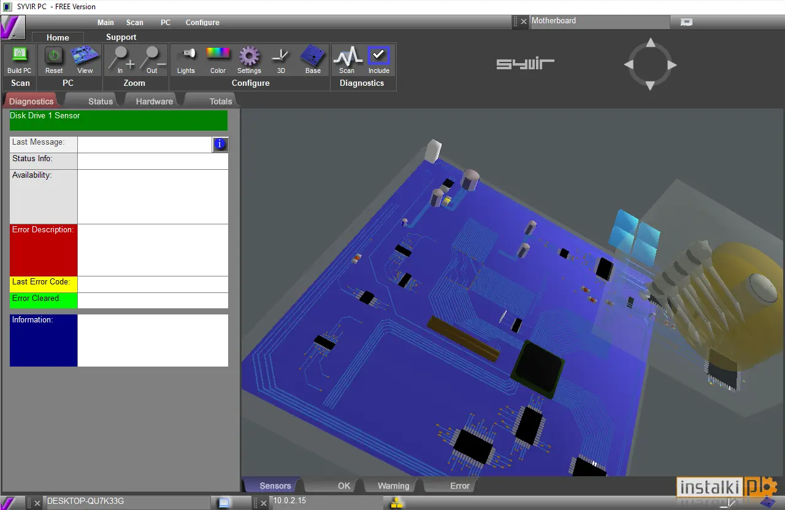
Task: Open the Settings gear icon
Action: click(249, 56)
